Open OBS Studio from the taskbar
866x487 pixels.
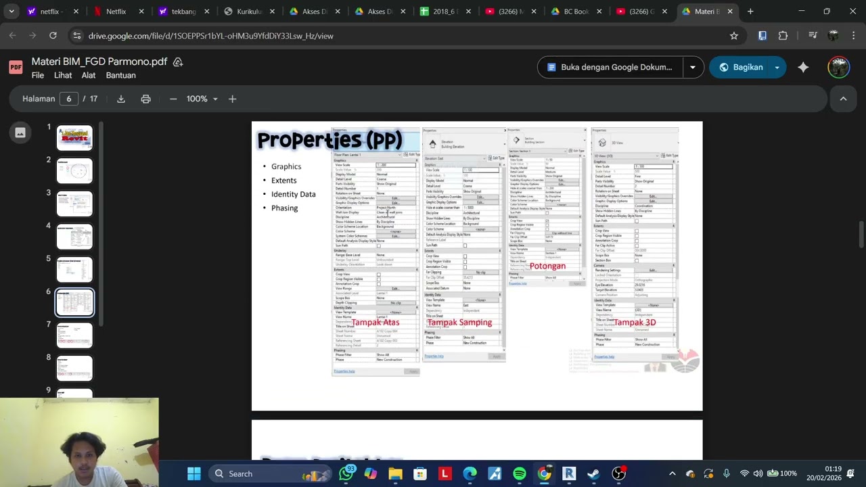click(x=619, y=473)
